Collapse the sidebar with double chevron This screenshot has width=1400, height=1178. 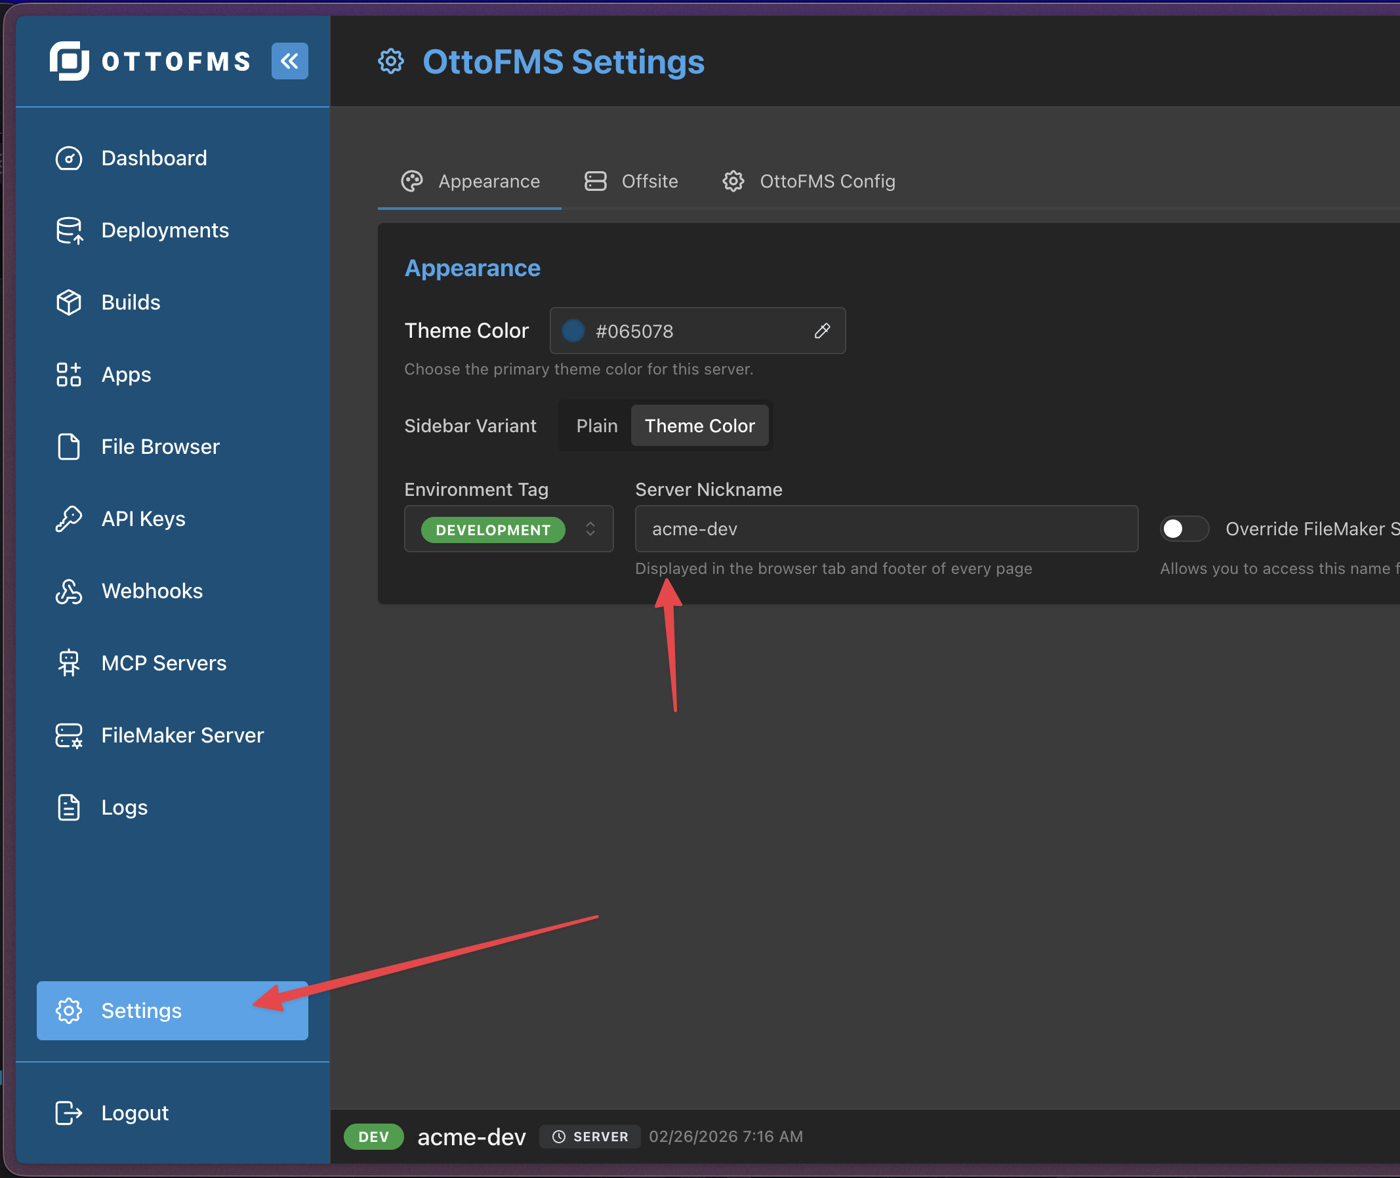[x=289, y=61]
